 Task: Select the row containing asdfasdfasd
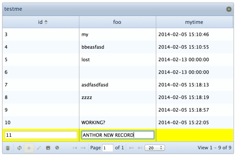(117, 84)
